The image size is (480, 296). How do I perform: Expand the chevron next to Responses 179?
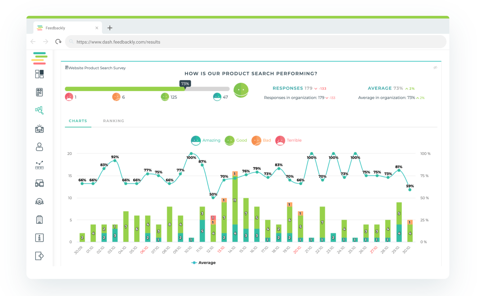316,88
